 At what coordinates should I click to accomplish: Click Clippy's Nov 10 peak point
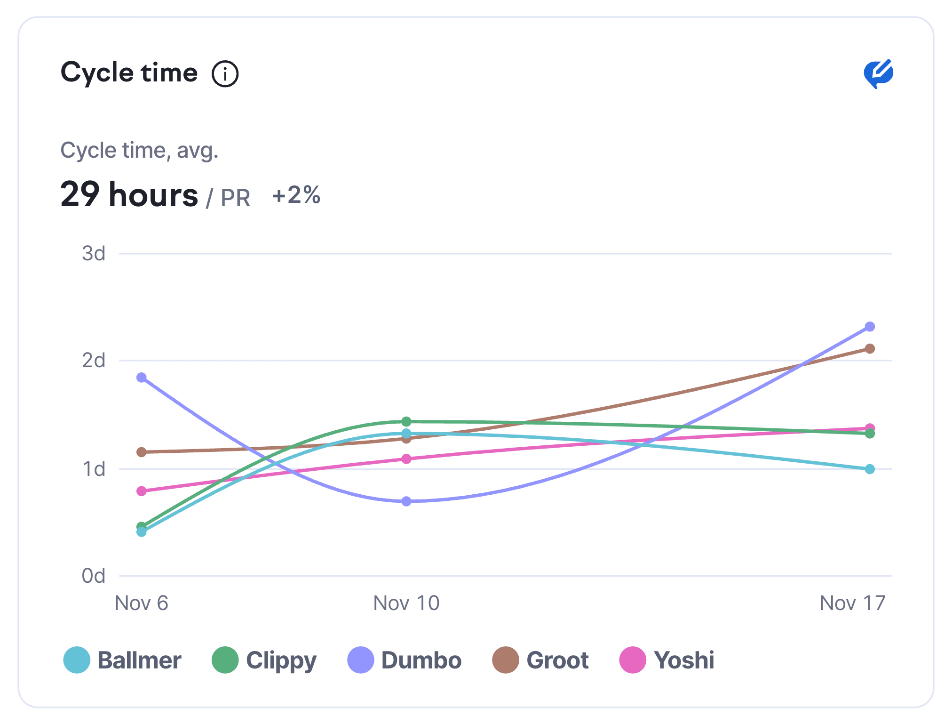pyautogui.click(x=406, y=421)
